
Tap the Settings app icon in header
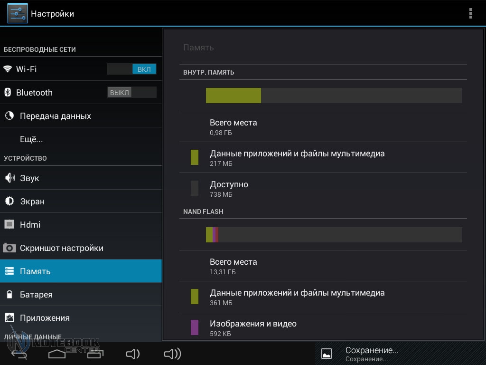point(17,13)
